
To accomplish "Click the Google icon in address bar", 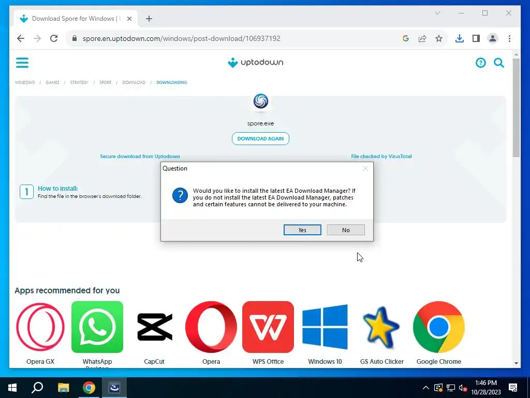I will tap(406, 38).
